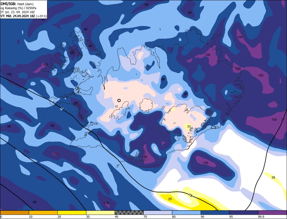Viewport: 287px width, 219px height.
Task: Click the humidity value '38' near the right edge
Action: pyautogui.click(x=273, y=177)
